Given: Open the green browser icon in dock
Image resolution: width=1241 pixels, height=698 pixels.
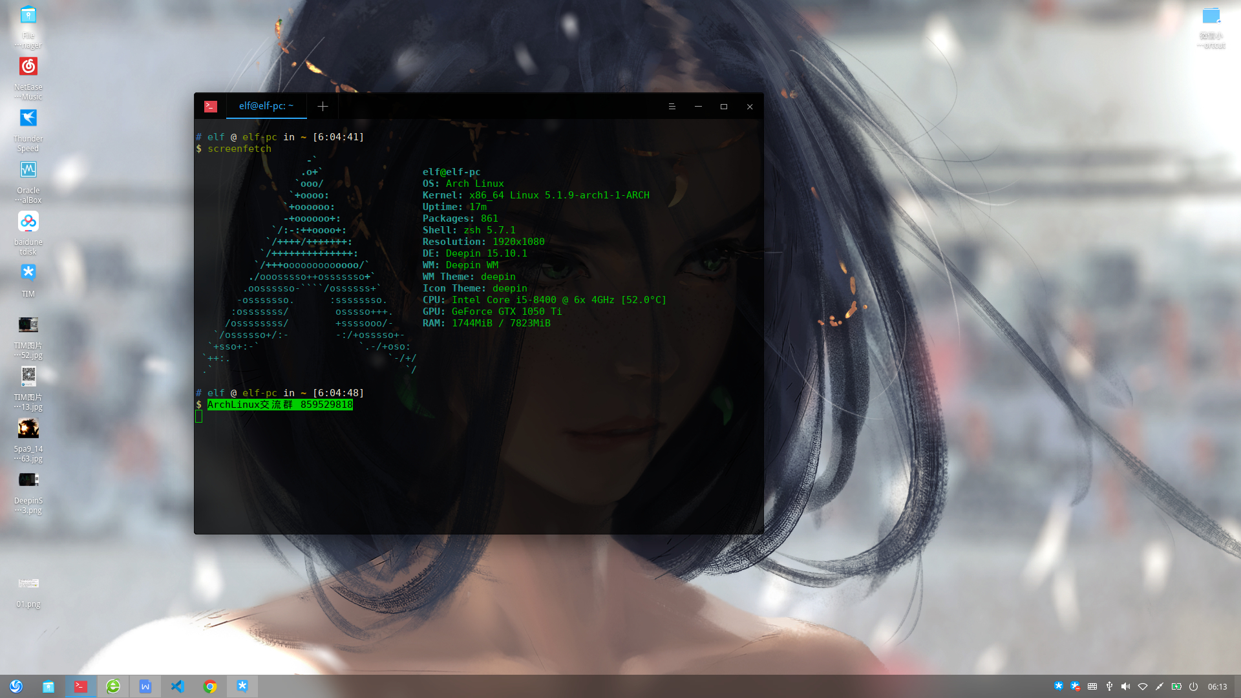Looking at the screenshot, I should [x=113, y=686].
